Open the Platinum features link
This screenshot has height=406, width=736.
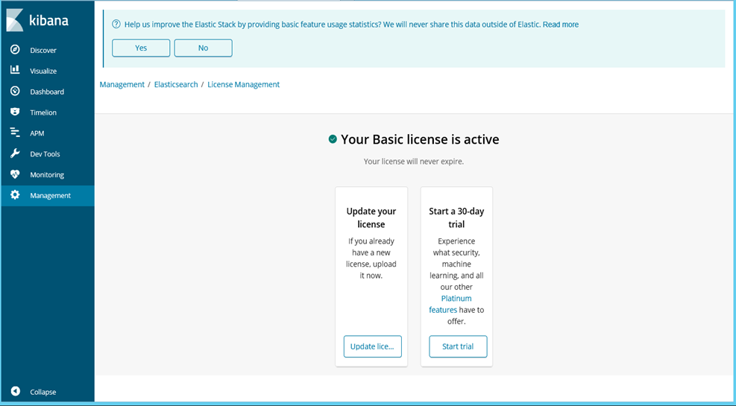tap(450, 304)
